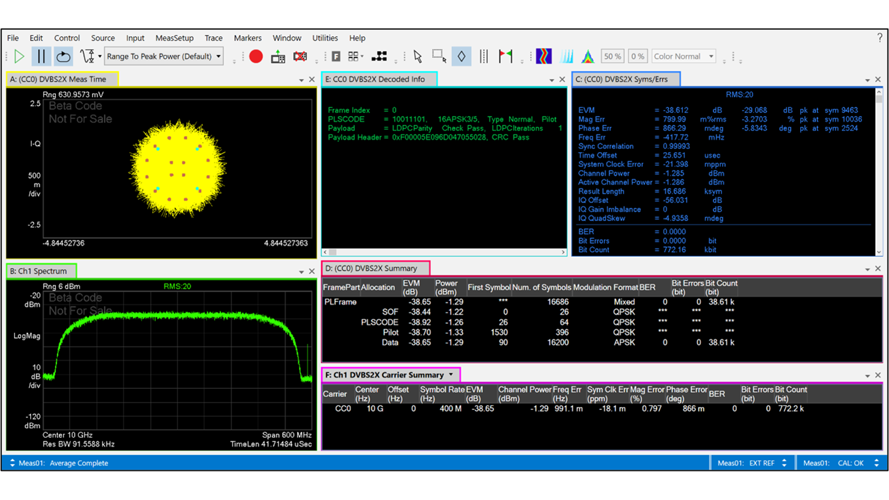Toggle the diamond marker tool
The image size is (889, 500).
pyautogui.click(x=461, y=56)
